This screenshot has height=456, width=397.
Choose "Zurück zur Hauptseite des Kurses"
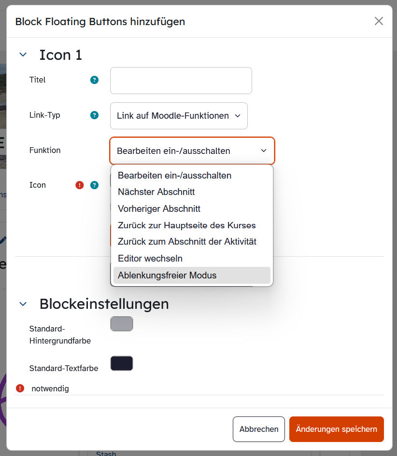186,225
